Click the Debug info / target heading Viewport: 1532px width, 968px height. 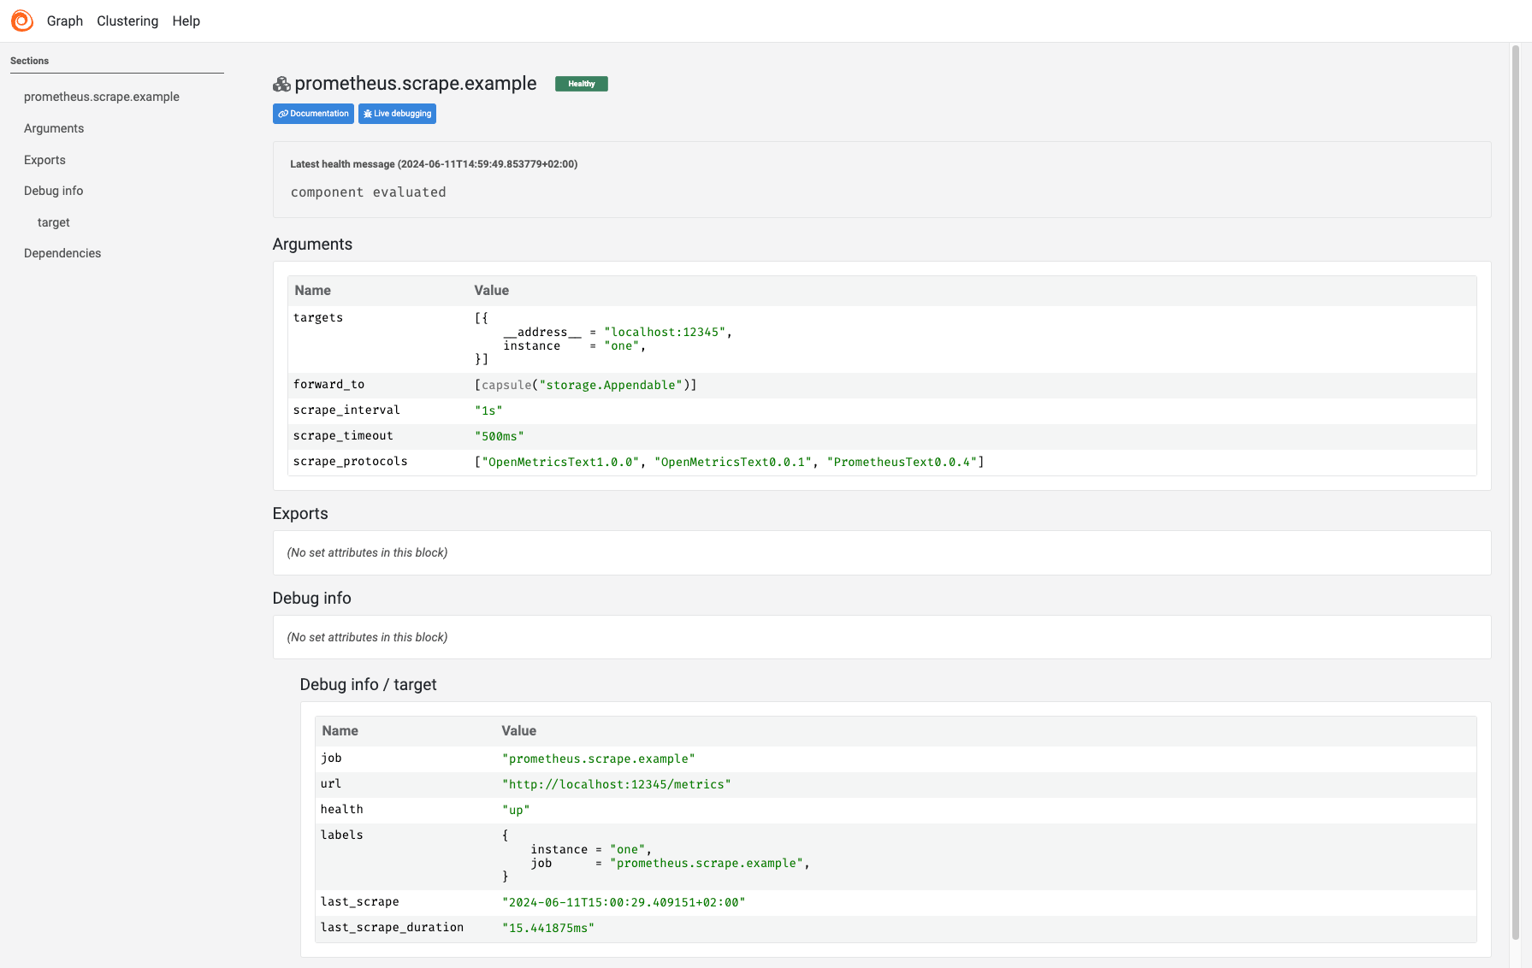(368, 684)
